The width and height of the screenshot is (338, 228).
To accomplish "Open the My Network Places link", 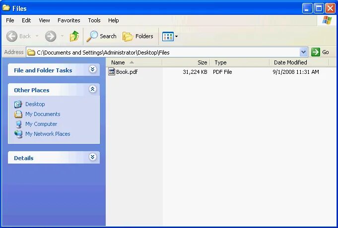I will pos(48,134).
